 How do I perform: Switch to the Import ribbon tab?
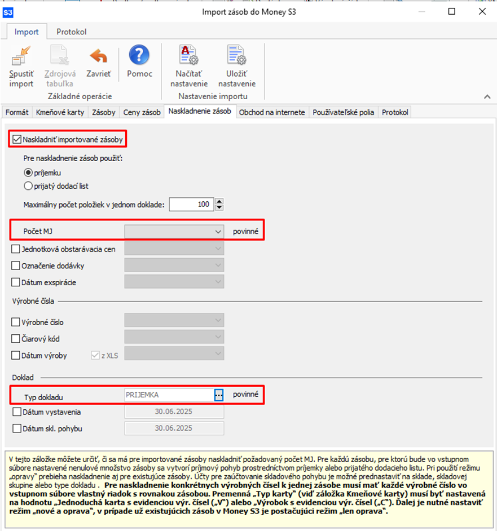click(x=27, y=32)
